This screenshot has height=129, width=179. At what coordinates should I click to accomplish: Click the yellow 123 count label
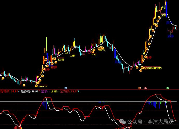click(x=94, y=55)
